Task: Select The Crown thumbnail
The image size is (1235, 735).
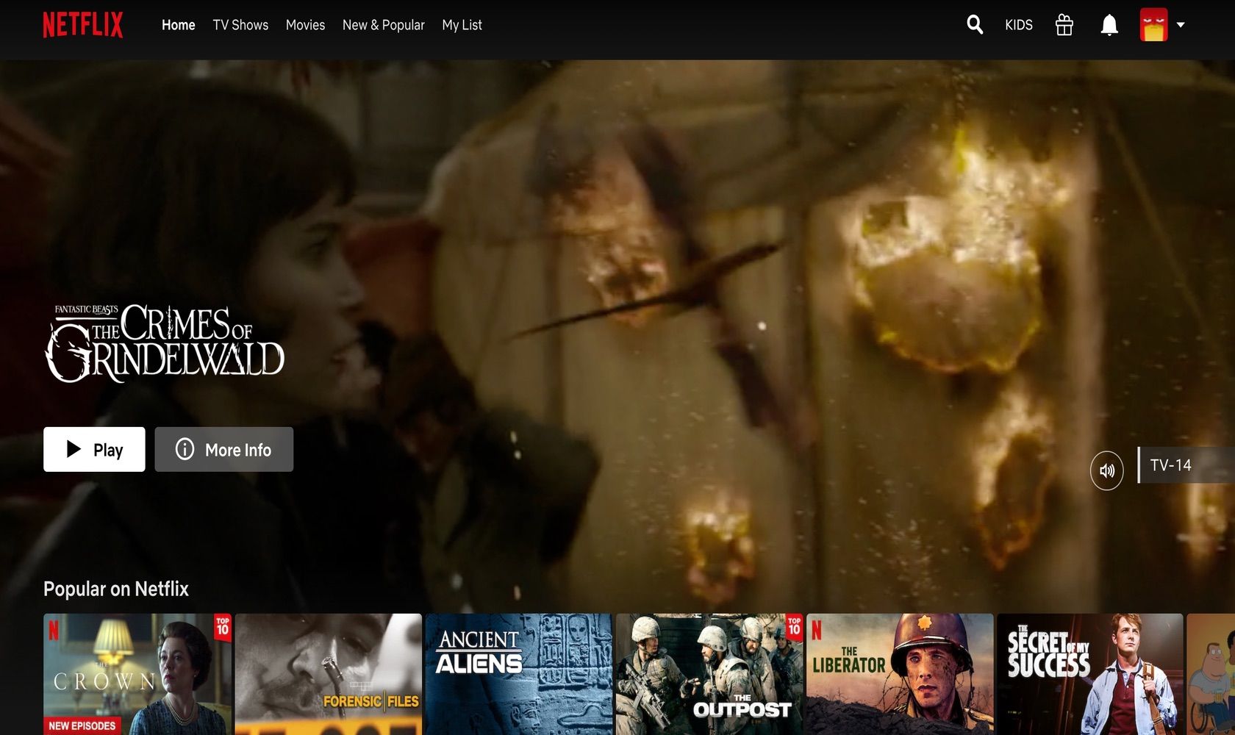Action: (137, 674)
